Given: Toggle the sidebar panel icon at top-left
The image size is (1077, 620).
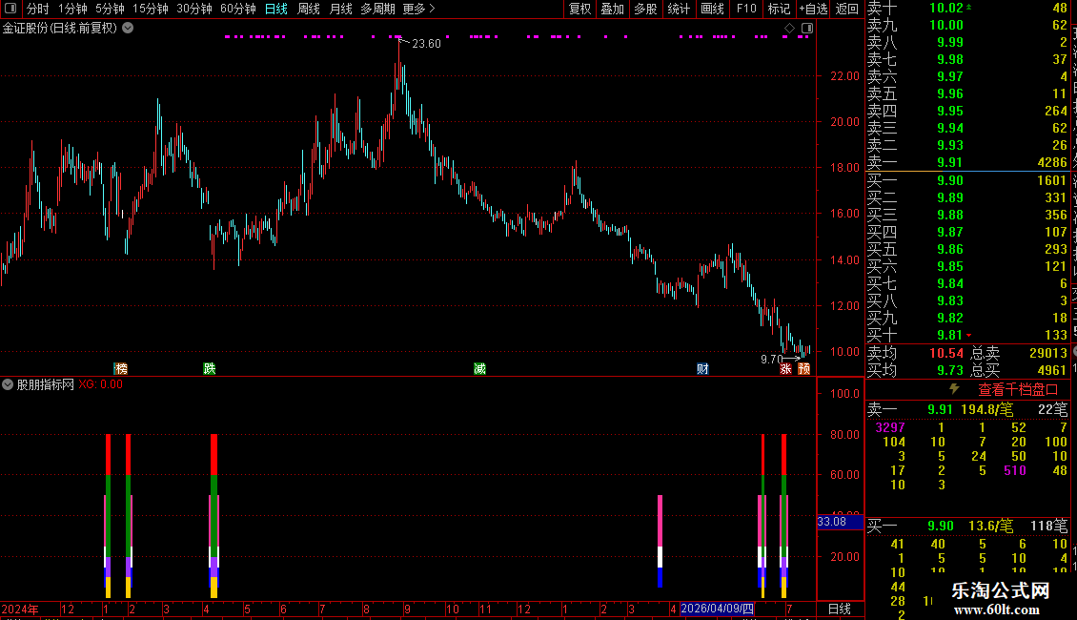Looking at the screenshot, I should [x=10, y=9].
